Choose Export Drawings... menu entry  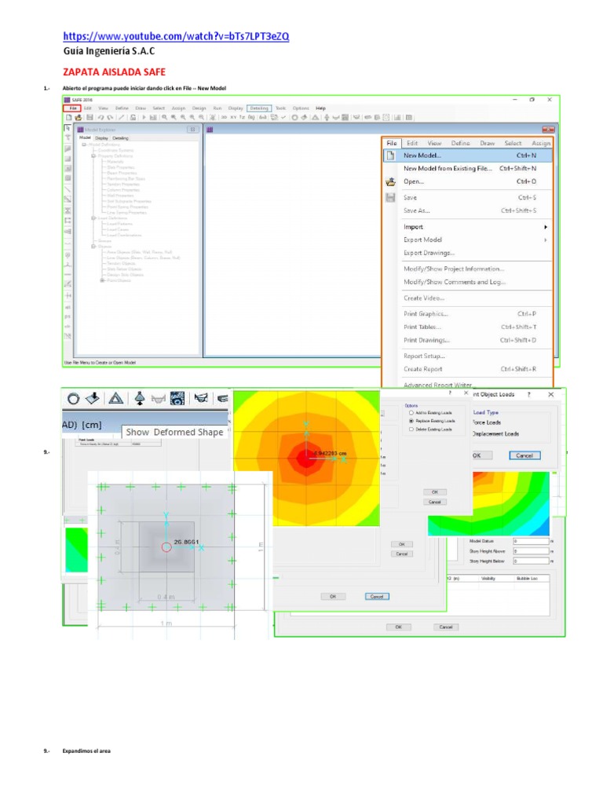(467, 253)
